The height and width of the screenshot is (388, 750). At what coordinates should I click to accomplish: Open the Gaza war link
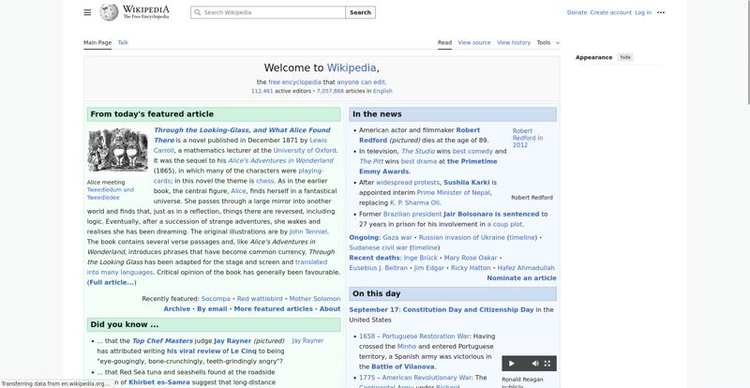click(x=397, y=237)
